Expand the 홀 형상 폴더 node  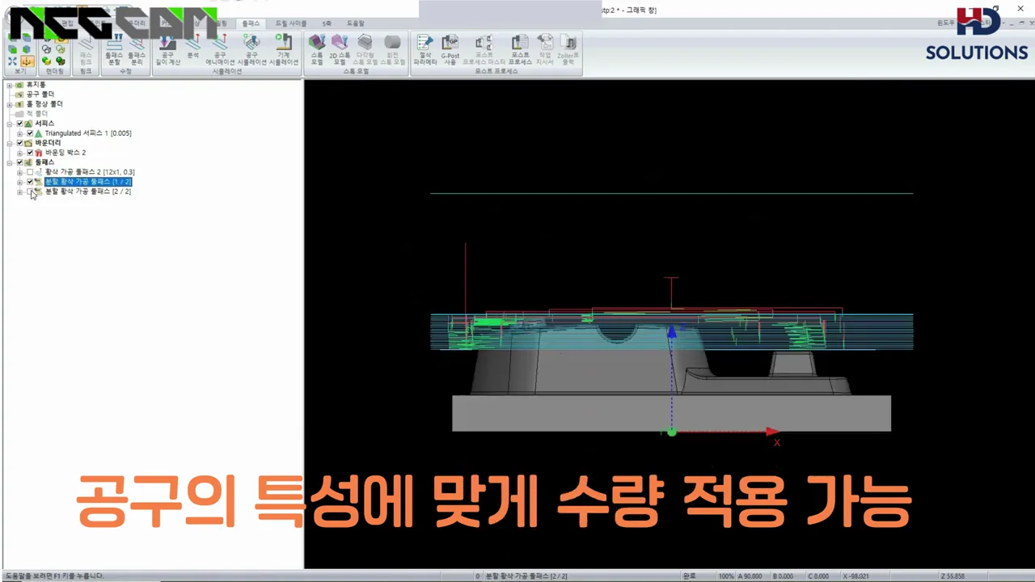[x=10, y=104]
